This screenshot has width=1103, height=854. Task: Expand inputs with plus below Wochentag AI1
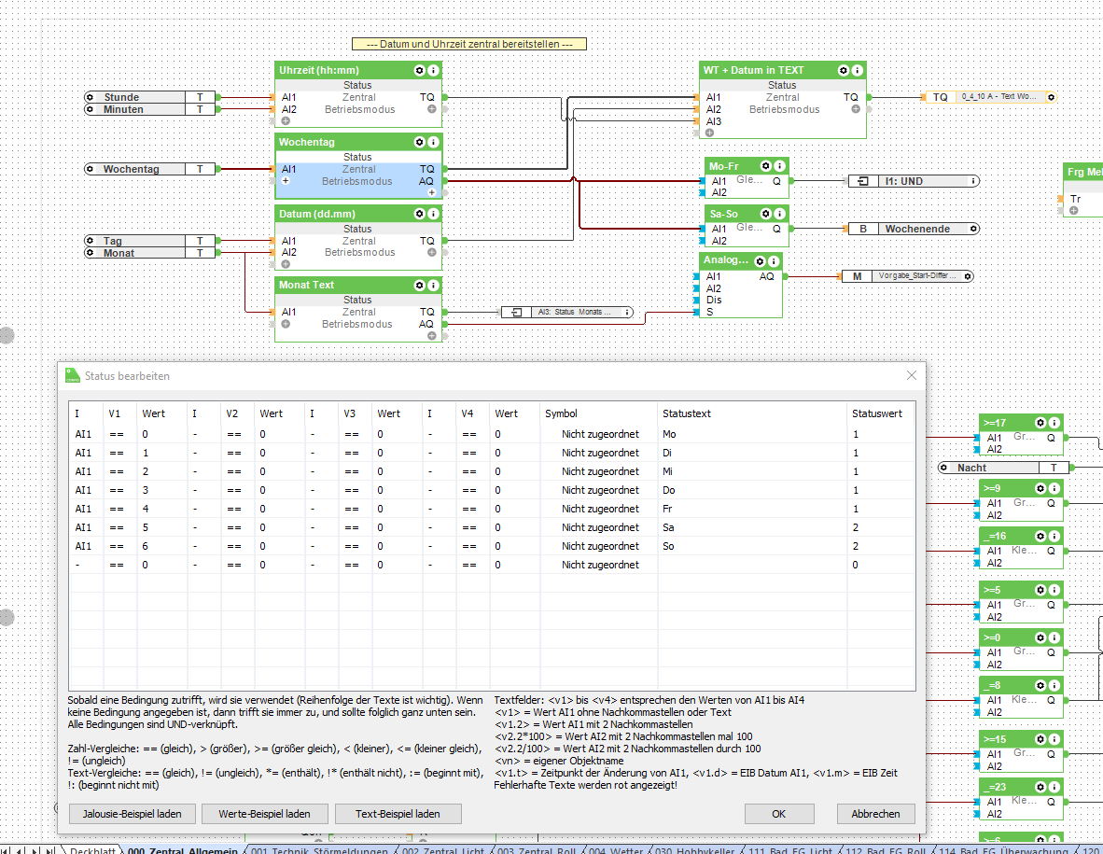pyautogui.click(x=286, y=181)
